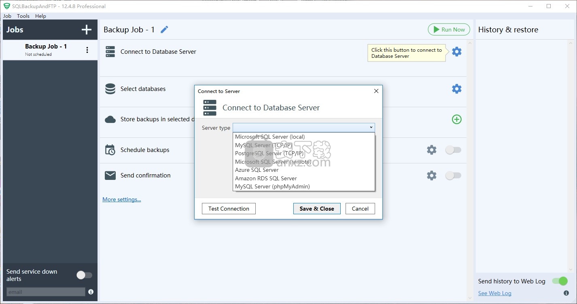Viewport: 577px width, 304px height.
Task: Click Test Connection button
Action: pyautogui.click(x=229, y=209)
